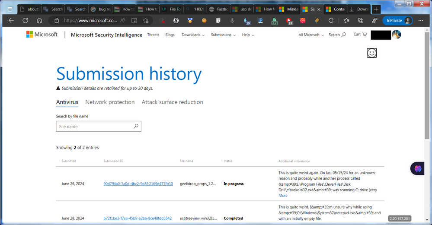Click the InPrivate profile button

(x=397, y=20)
